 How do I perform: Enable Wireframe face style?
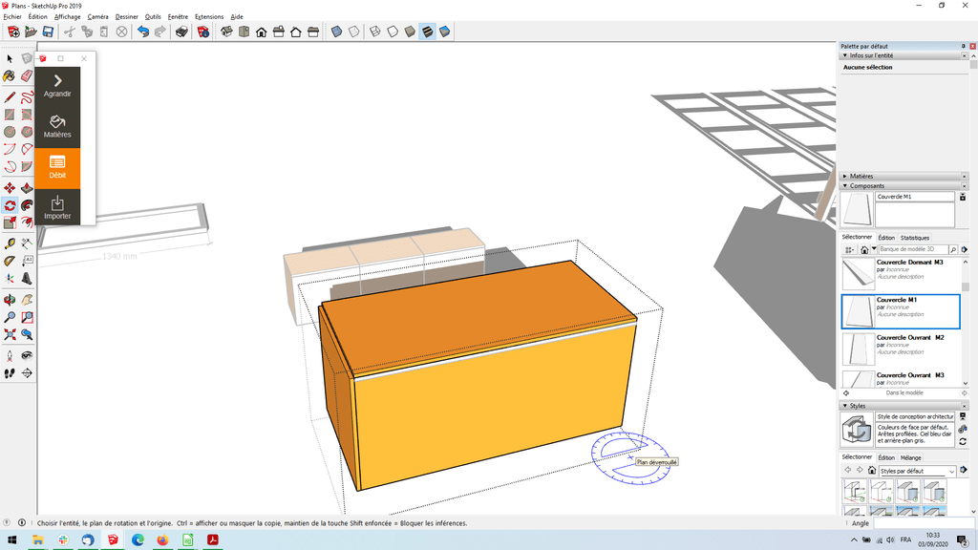[x=374, y=32]
